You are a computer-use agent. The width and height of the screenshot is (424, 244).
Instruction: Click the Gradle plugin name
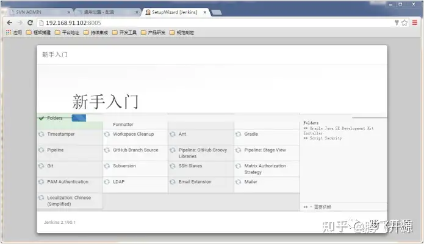pos(251,134)
